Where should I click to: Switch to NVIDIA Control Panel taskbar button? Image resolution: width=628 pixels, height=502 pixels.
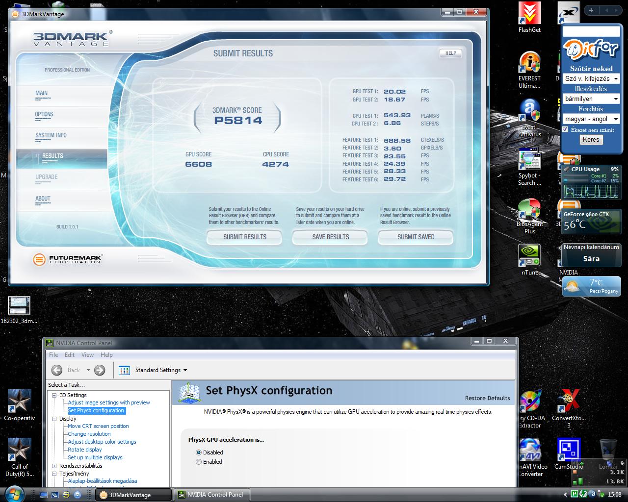tap(212, 495)
